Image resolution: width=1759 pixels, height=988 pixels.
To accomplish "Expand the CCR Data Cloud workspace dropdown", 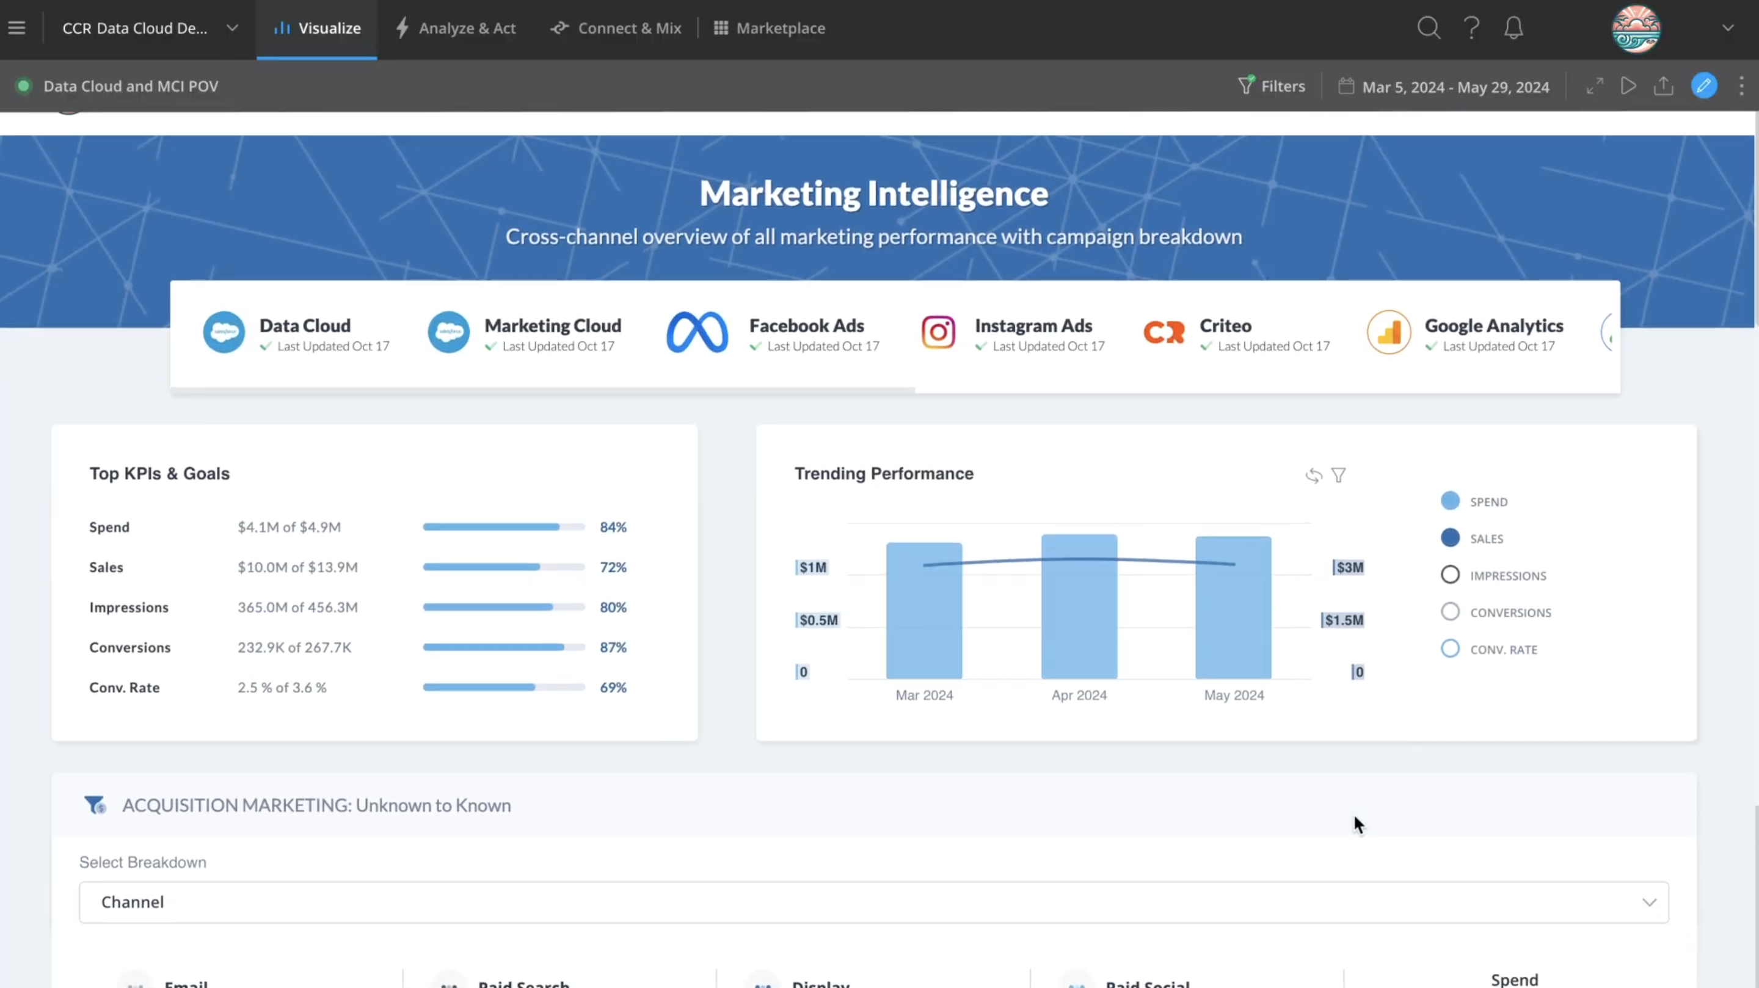I will (232, 28).
